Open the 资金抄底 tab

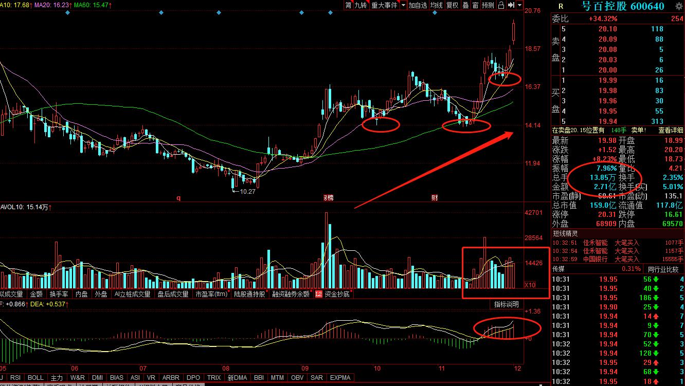point(337,295)
